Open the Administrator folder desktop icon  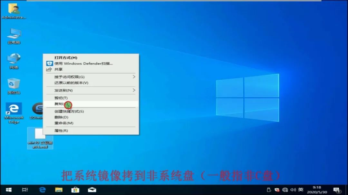[x=14, y=12]
